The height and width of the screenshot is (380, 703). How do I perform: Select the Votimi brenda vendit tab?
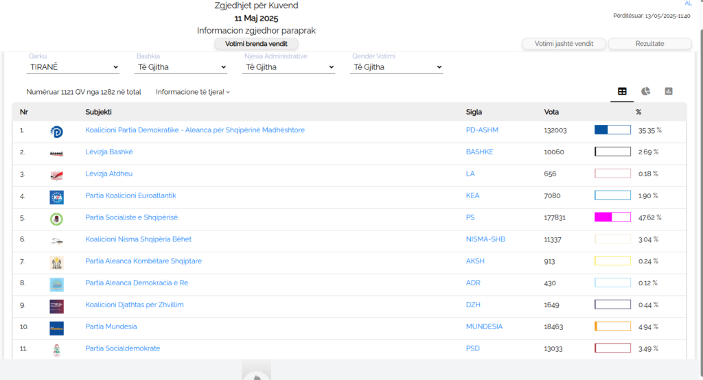click(256, 44)
